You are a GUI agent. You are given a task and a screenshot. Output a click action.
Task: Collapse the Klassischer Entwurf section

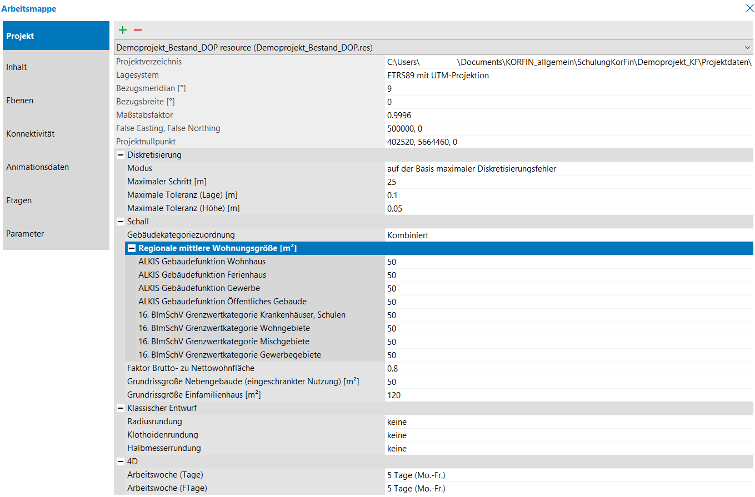[x=120, y=408]
